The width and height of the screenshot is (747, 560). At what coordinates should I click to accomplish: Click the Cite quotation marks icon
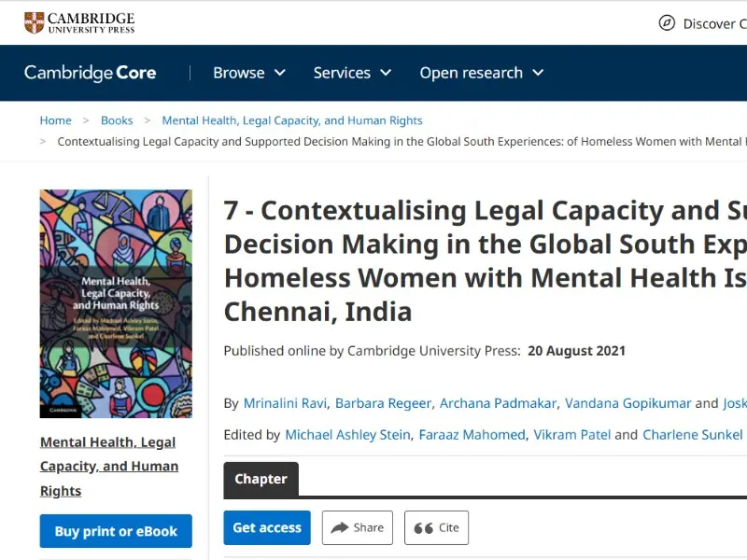click(x=424, y=528)
